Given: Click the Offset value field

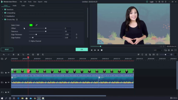Looking at the screenshot, I should tap(68, 28).
